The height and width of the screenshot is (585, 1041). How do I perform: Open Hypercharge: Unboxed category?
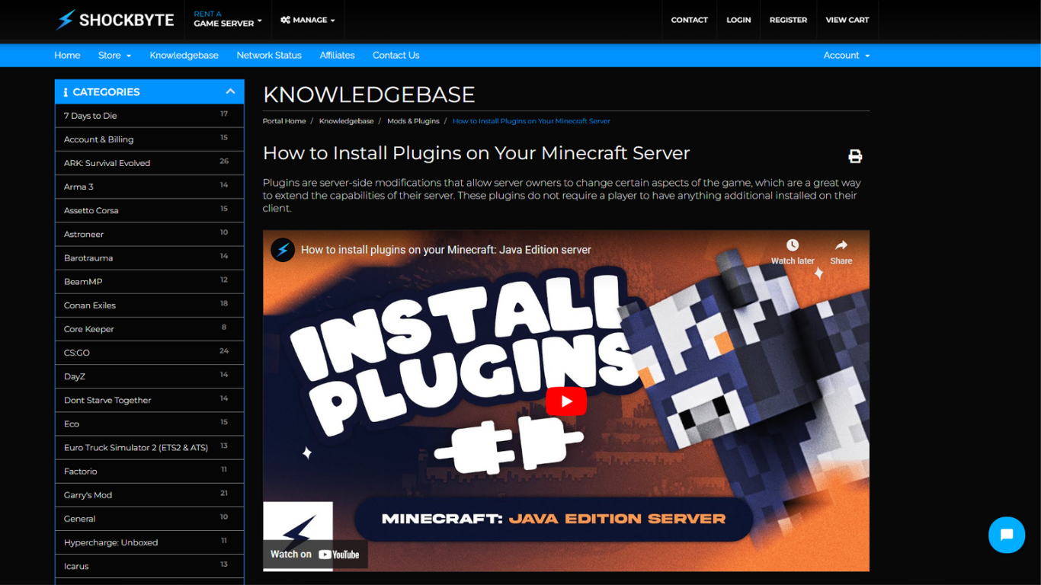pos(149,541)
